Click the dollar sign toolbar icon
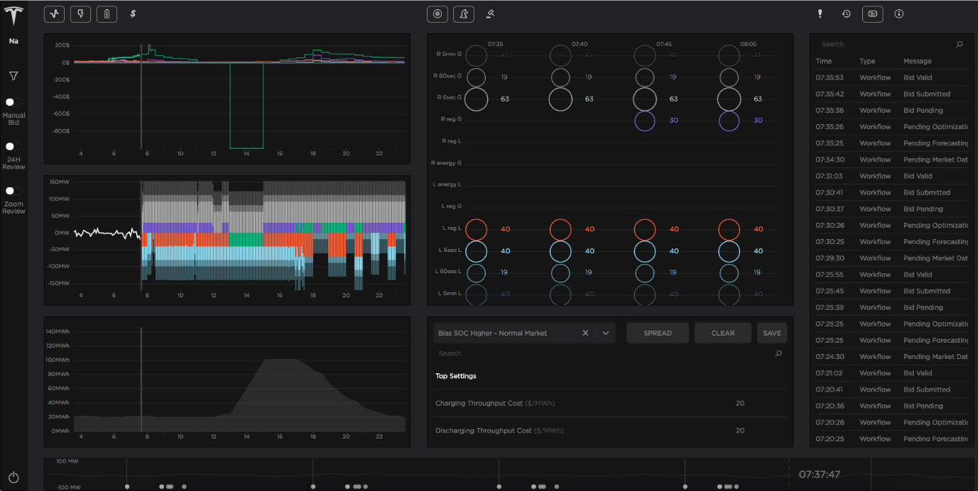Viewport: 978px width, 491px height. tap(133, 13)
